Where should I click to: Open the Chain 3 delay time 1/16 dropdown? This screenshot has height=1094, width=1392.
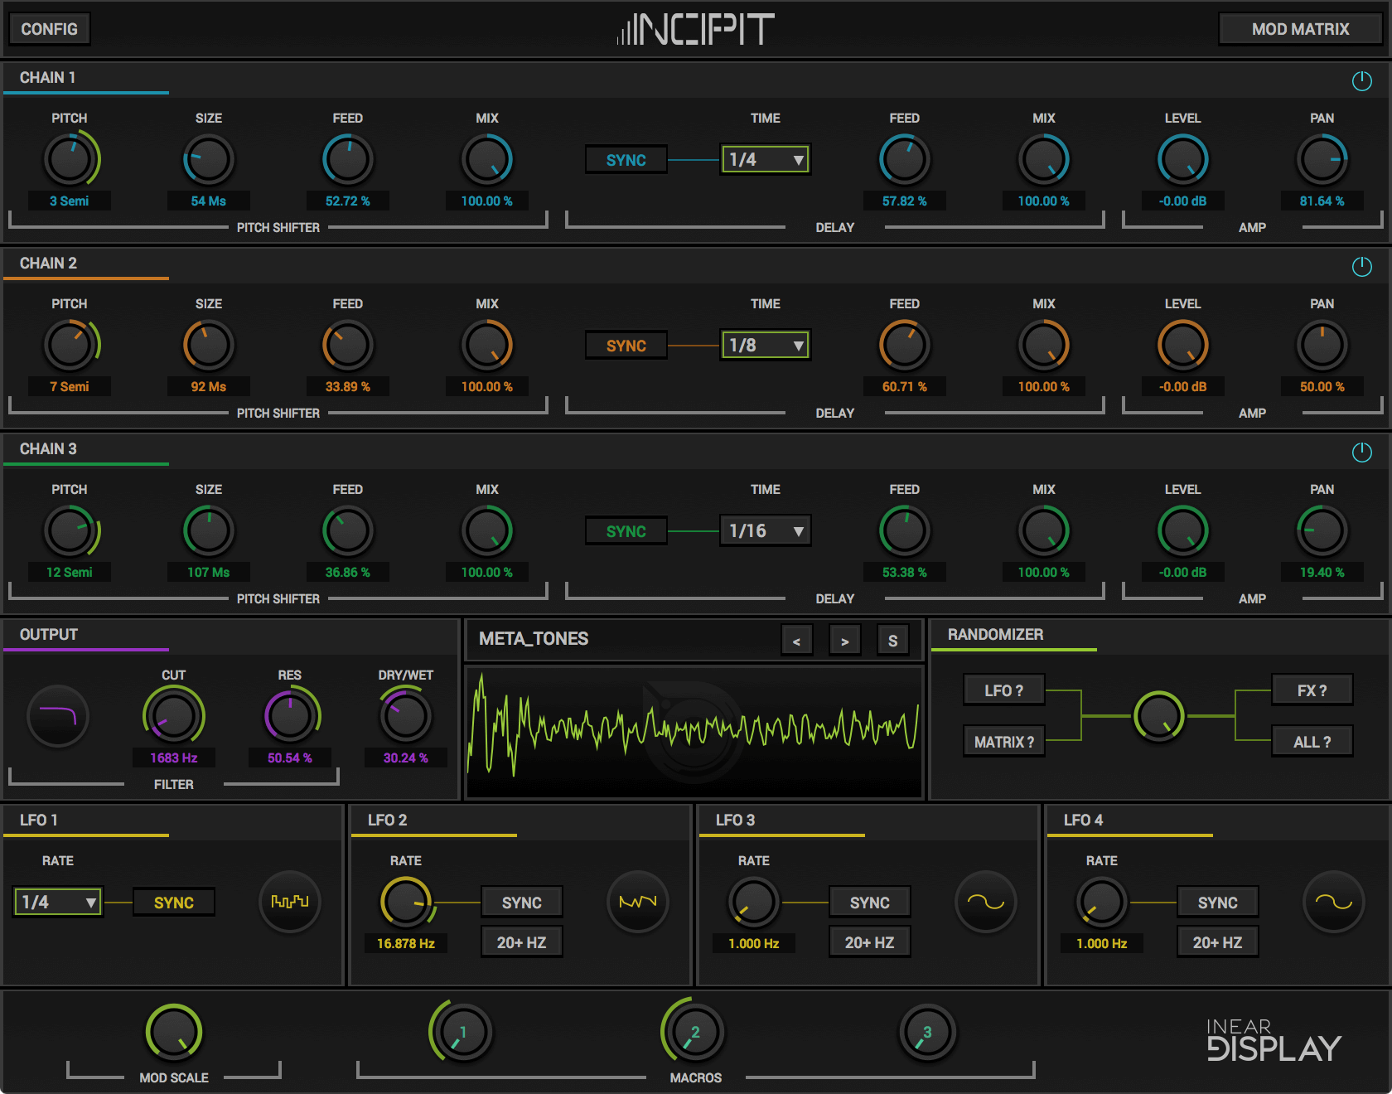coord(765,530)
